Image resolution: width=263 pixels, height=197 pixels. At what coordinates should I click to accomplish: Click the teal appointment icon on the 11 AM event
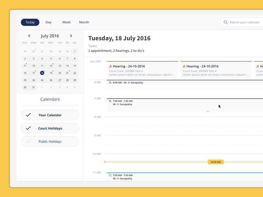click(x=109, y=176)
